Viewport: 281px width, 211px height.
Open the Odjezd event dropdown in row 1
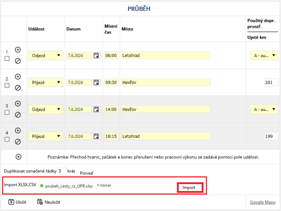46,56
